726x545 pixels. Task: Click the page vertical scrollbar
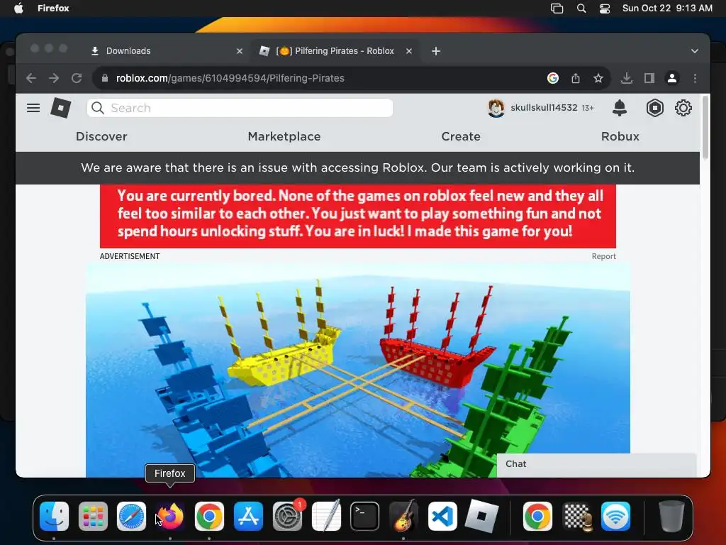pos(705,129)
